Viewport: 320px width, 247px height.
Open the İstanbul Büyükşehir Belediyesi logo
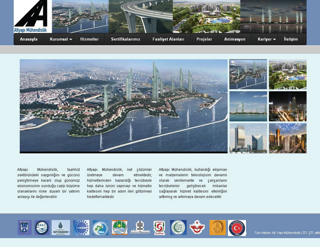(x=61, y=227)
